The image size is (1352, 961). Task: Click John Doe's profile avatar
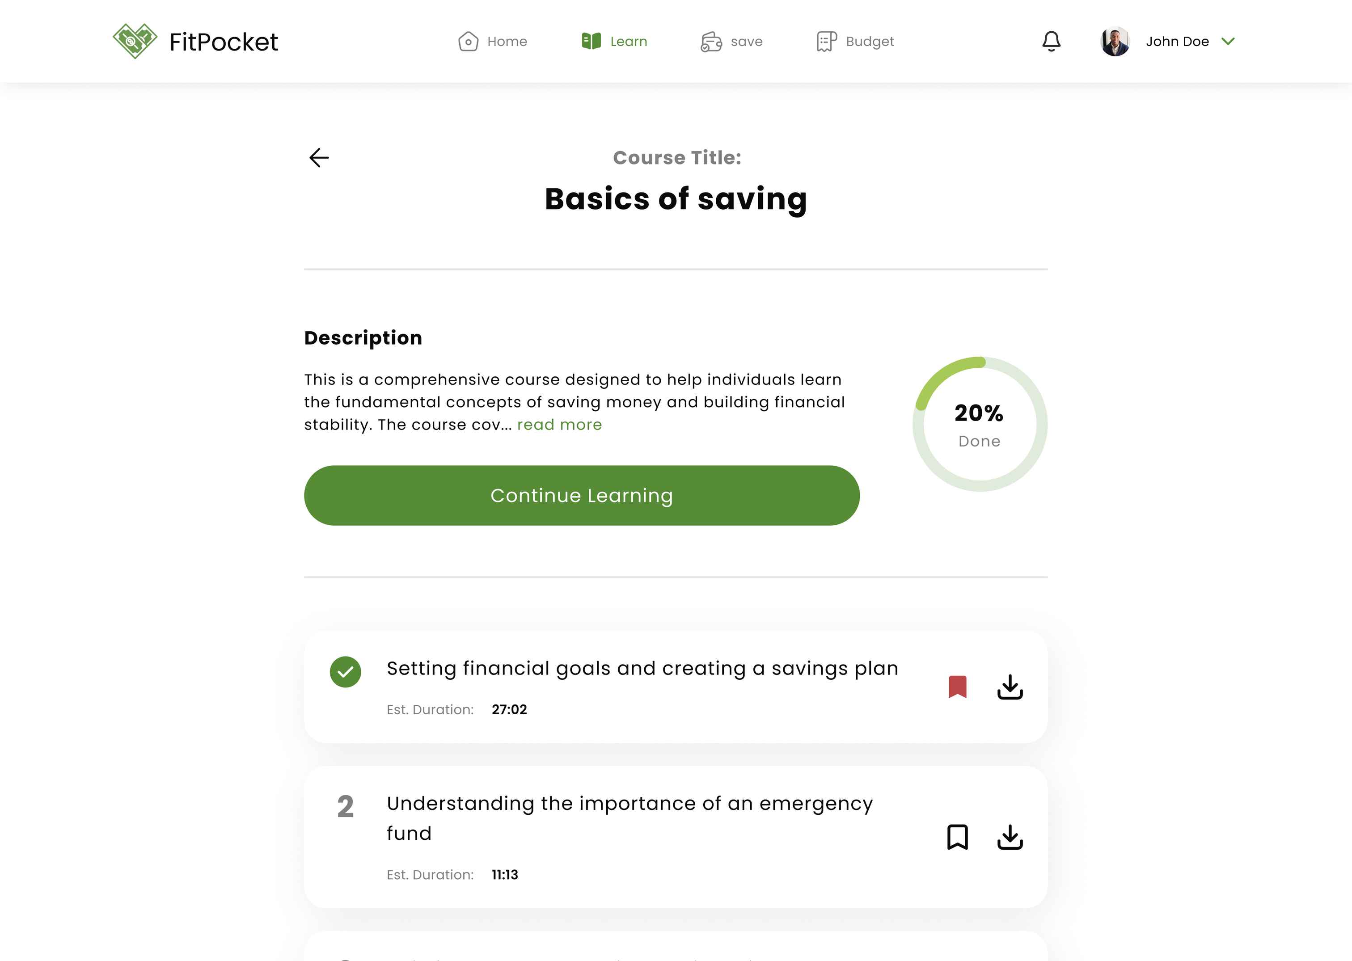(x=1115, y=42)
